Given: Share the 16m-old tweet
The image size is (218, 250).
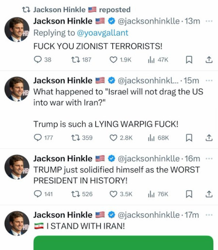Looking at the screenshot, I should (x=209, y=194).
